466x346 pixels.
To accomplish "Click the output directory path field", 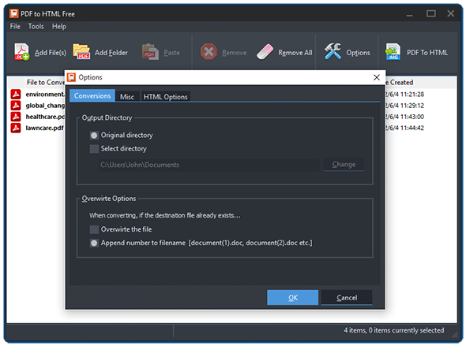I will point(209,165).
